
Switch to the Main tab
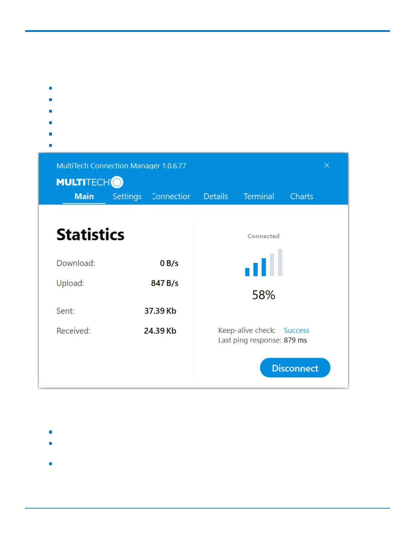[x=84, y=196]
